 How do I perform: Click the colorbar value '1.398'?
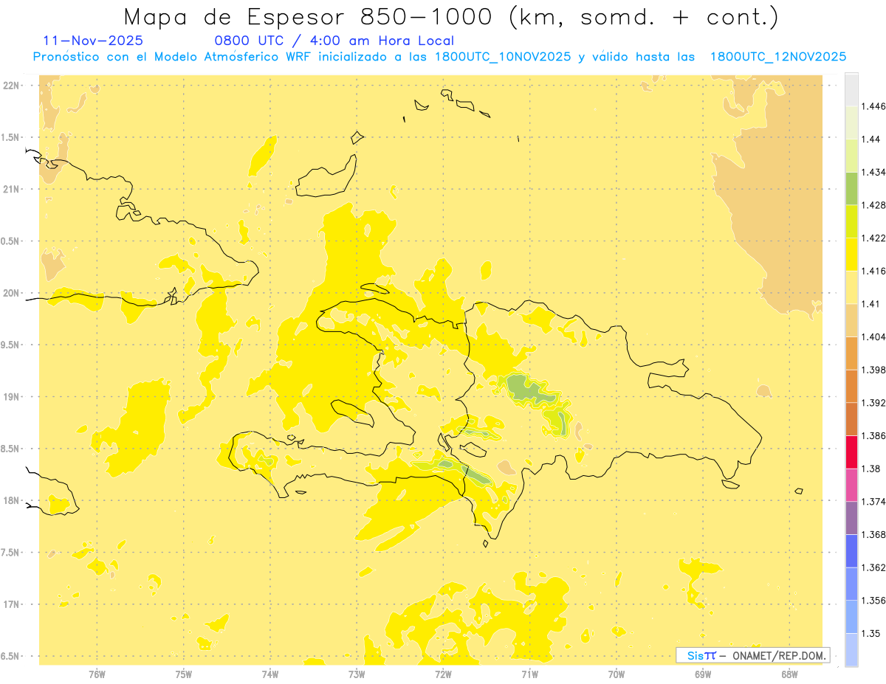[x=873, y=370]
